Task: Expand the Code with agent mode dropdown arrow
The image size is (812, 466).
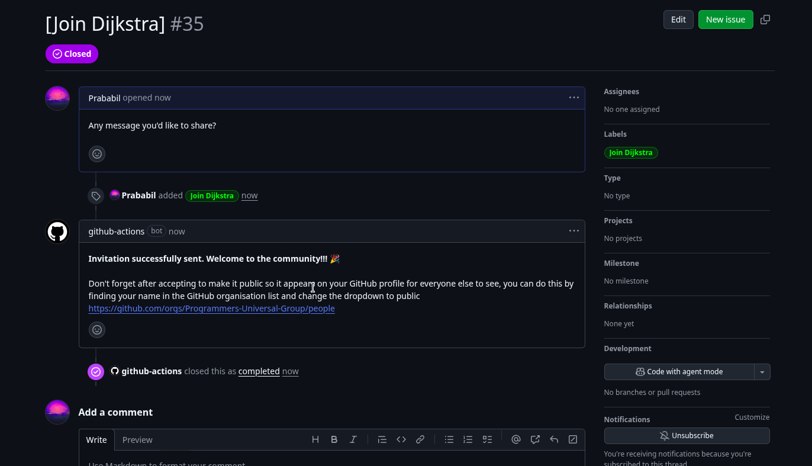Action: pos(762,371)
